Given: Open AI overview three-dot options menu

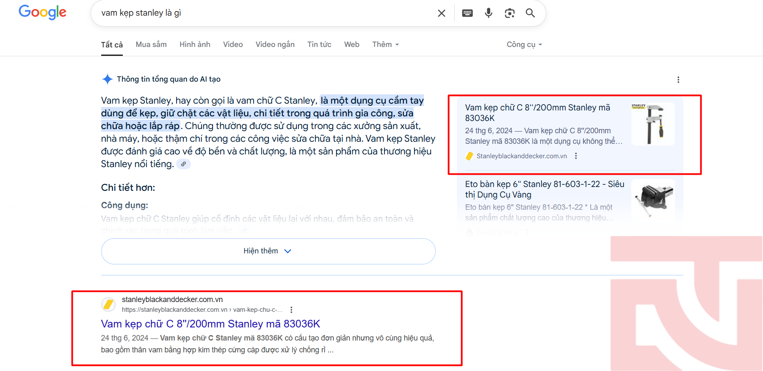Looking at the screenshot, I should 678,80.
